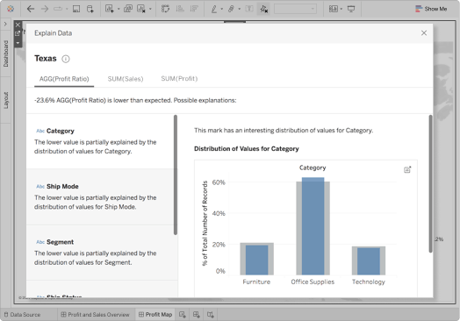Click the Add new data source icon

90,9
